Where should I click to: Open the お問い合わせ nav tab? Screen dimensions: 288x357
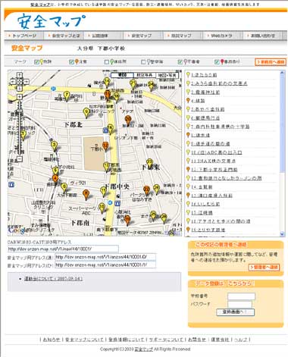[x=263, y=36]
